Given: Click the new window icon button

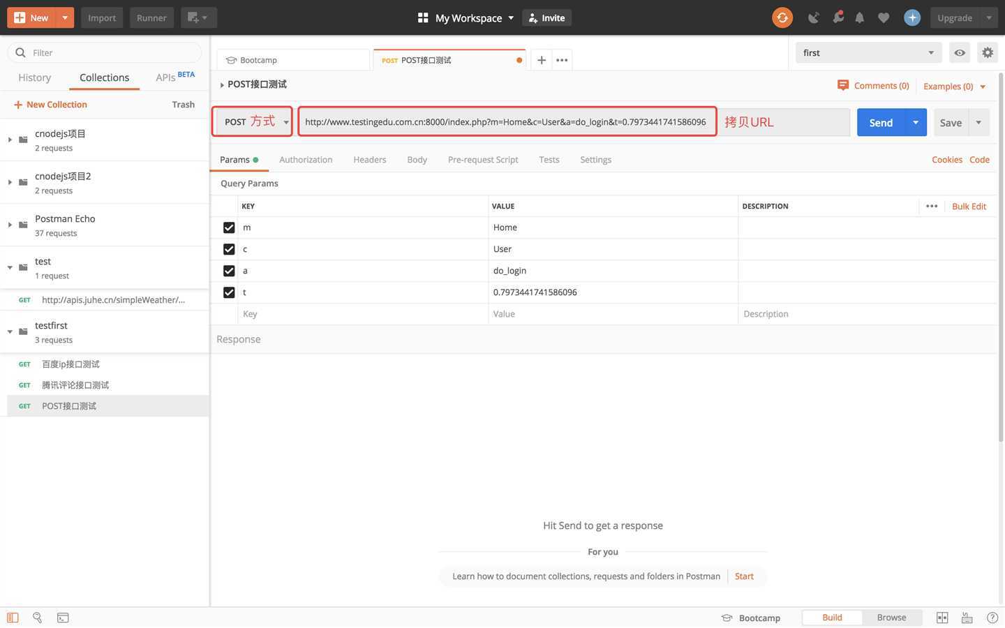Looking at the screenshot, I should [198, 17].
